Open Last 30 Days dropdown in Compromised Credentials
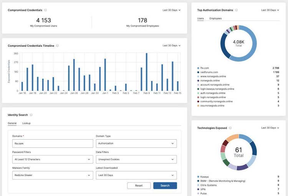 [171, 10]
